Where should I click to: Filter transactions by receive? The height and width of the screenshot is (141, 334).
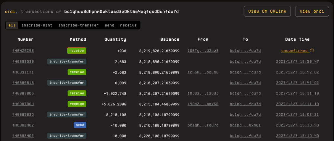128,25
